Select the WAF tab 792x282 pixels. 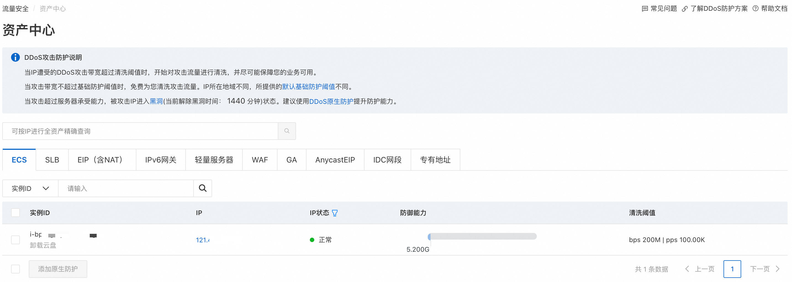tap(260, 160)
